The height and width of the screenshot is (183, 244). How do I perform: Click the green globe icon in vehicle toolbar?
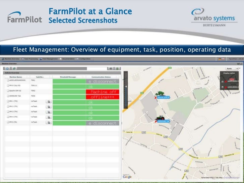[14, 68]
